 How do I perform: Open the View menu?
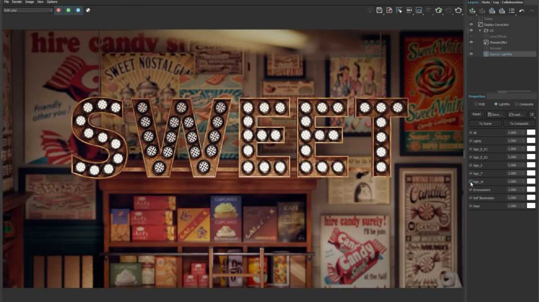40,2
